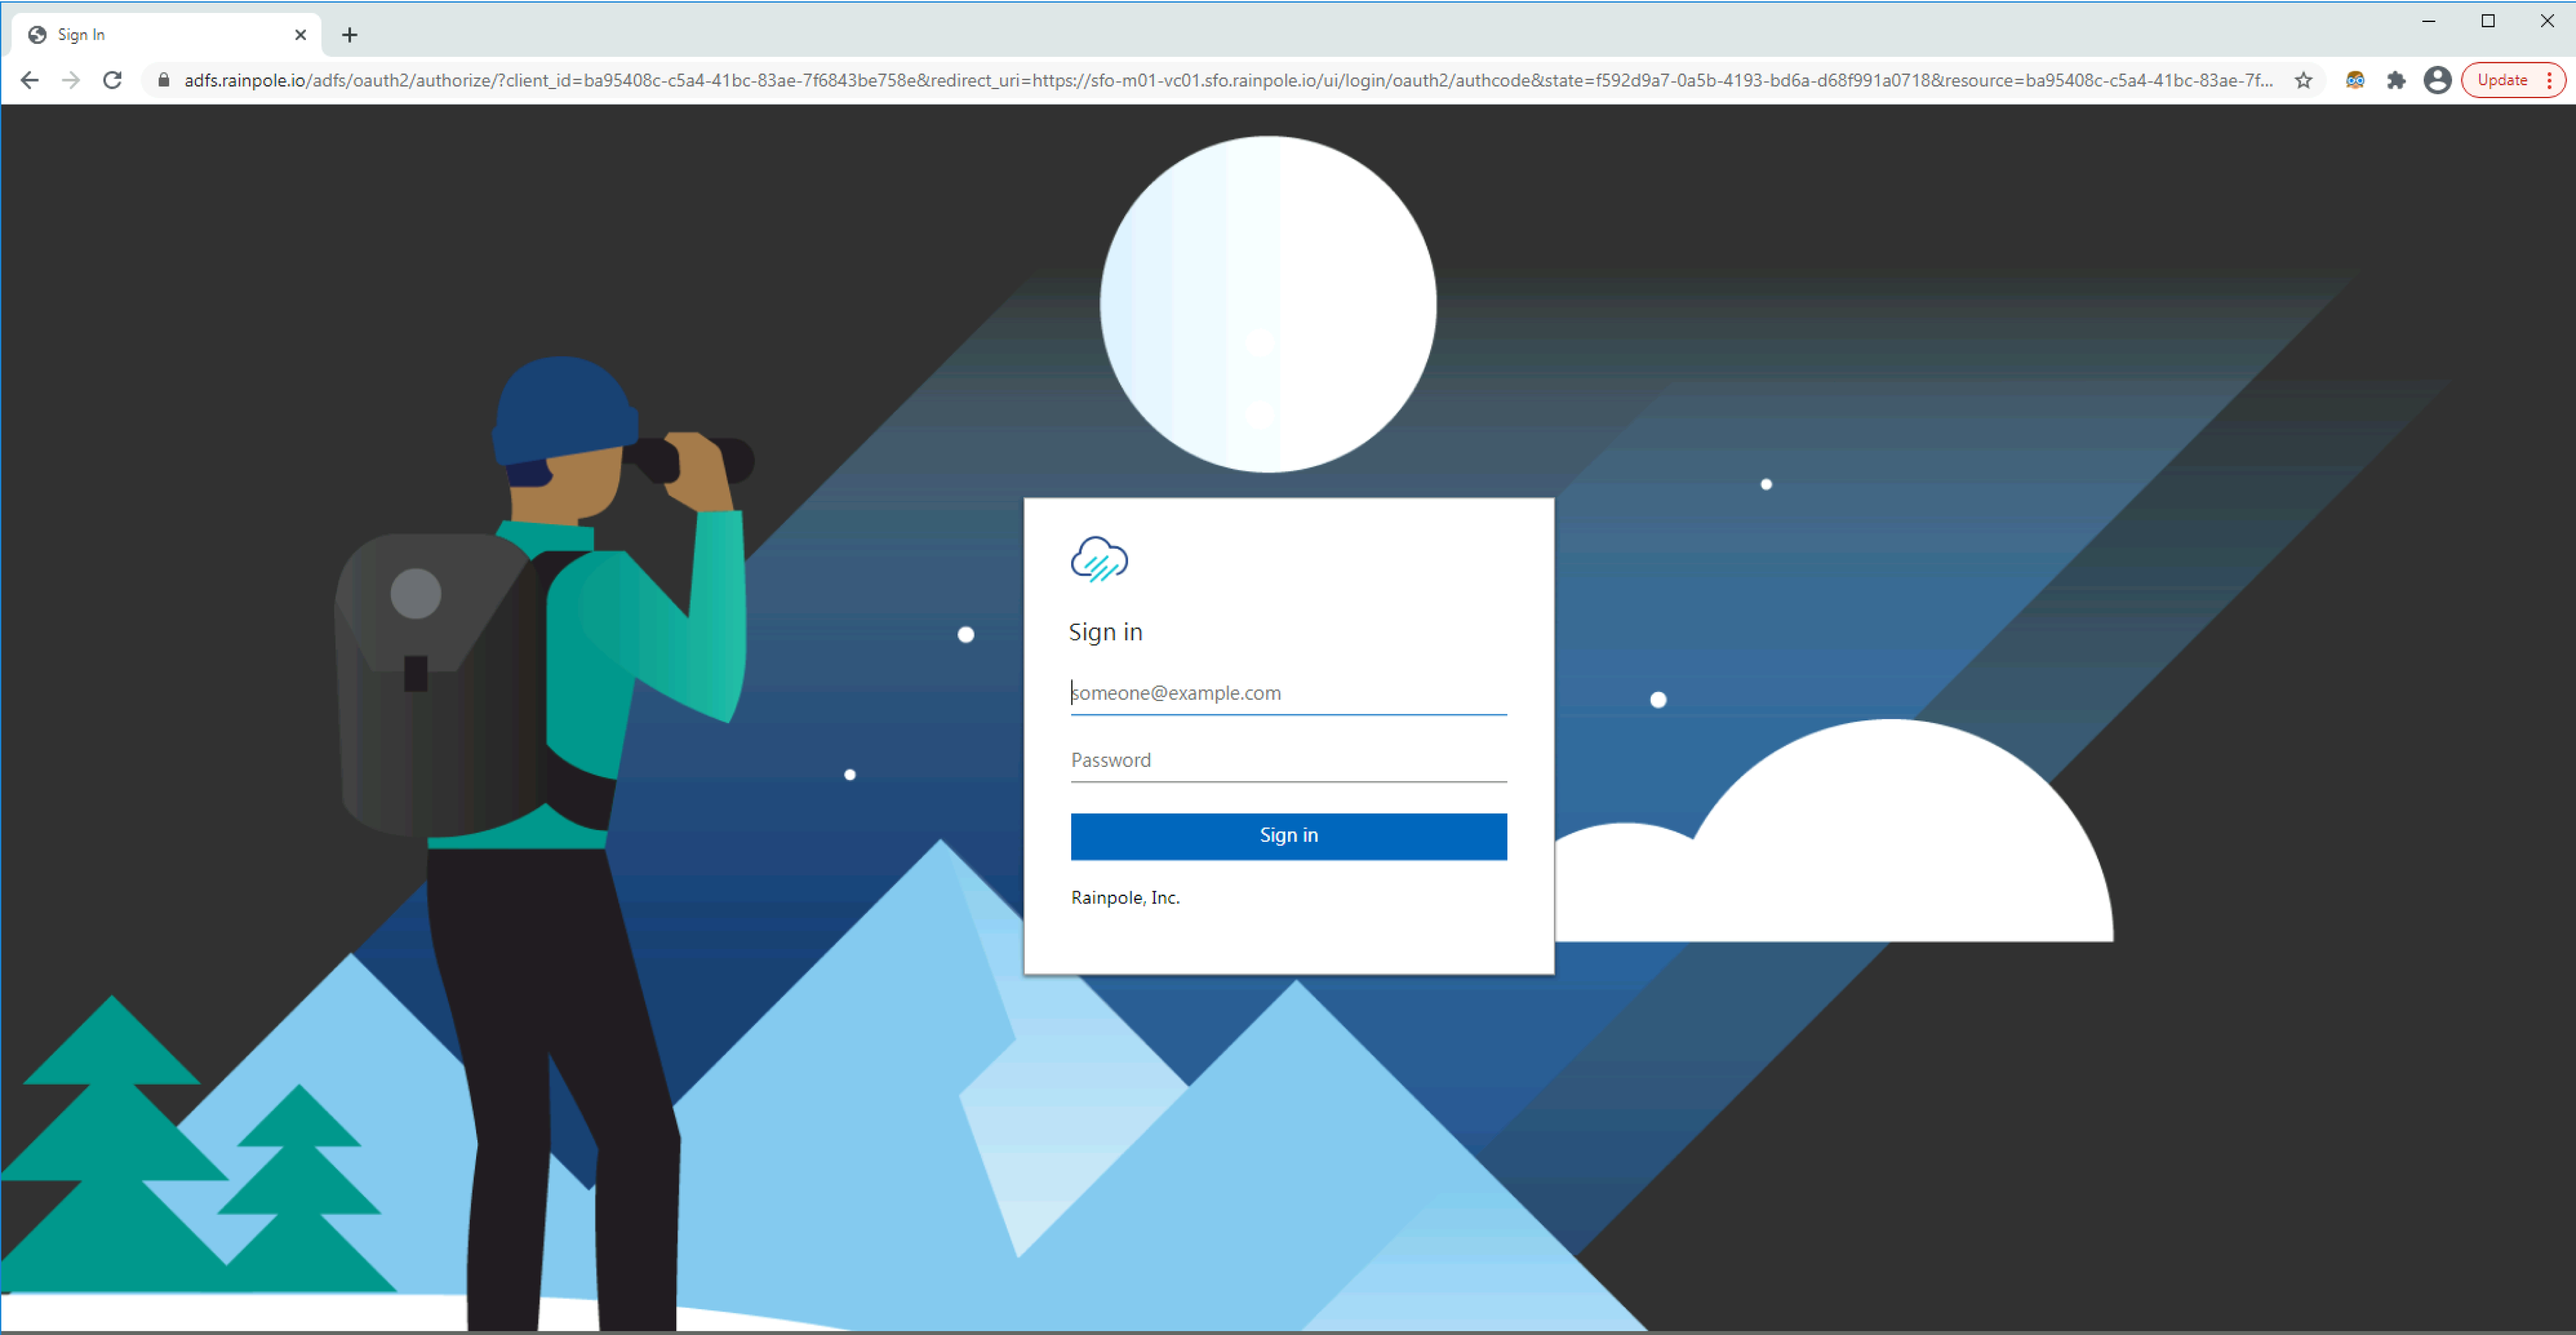Image resolution: width=2576 pixels, height=1335 pixels.
Task: Click the Update button in Chrome toolbar
Action: tap(2501, 80)
